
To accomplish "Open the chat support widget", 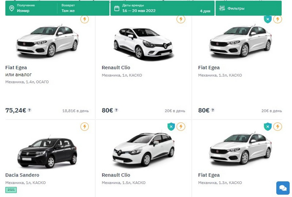I will 283,188.
